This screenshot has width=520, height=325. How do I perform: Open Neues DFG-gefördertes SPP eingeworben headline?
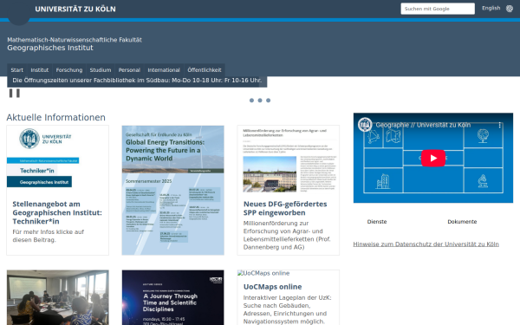point(285,208)
